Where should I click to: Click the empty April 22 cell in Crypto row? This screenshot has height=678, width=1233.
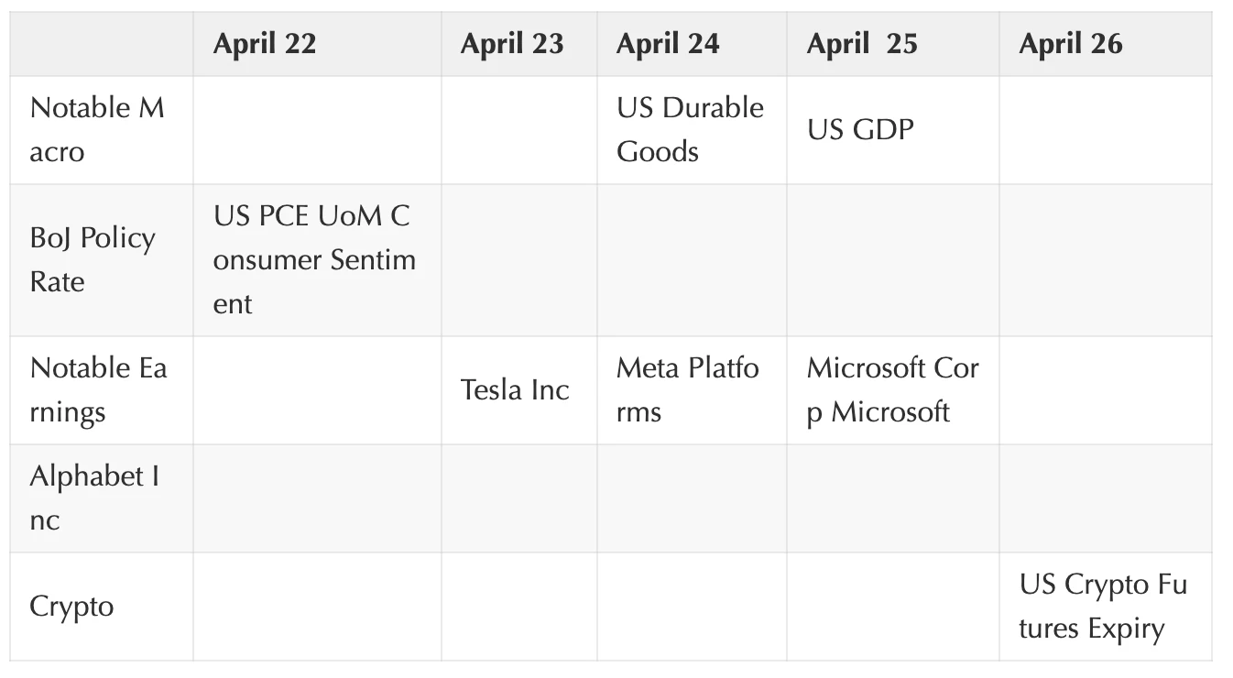[316, 606]
